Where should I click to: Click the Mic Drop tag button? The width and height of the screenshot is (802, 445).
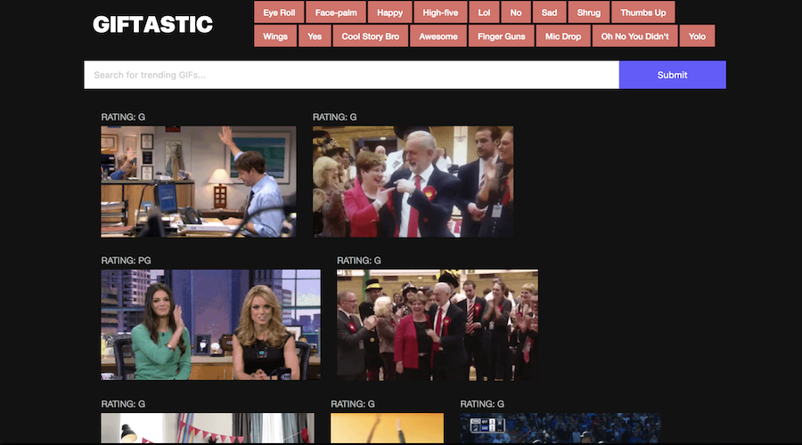click(563, 36)
